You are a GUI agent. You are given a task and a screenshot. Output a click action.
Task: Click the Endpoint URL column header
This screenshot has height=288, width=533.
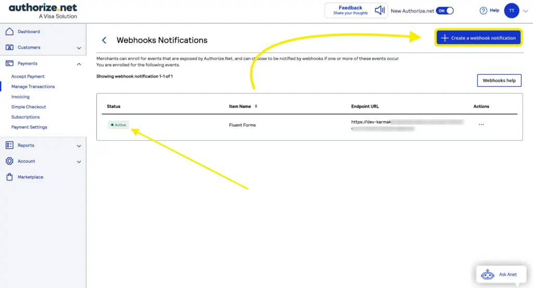(365, 106)
